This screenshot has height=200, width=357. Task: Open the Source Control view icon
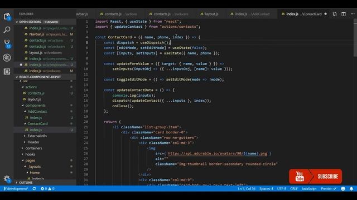coord(7,43)
